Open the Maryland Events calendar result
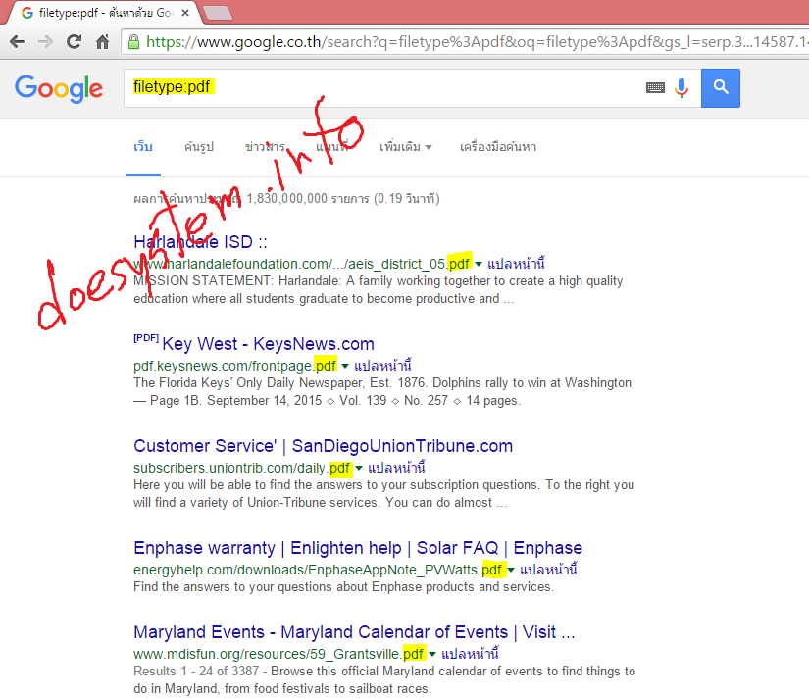 354,632
